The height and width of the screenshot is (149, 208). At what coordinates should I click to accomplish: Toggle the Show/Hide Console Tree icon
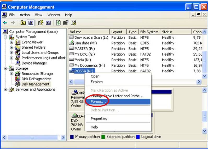31,23
